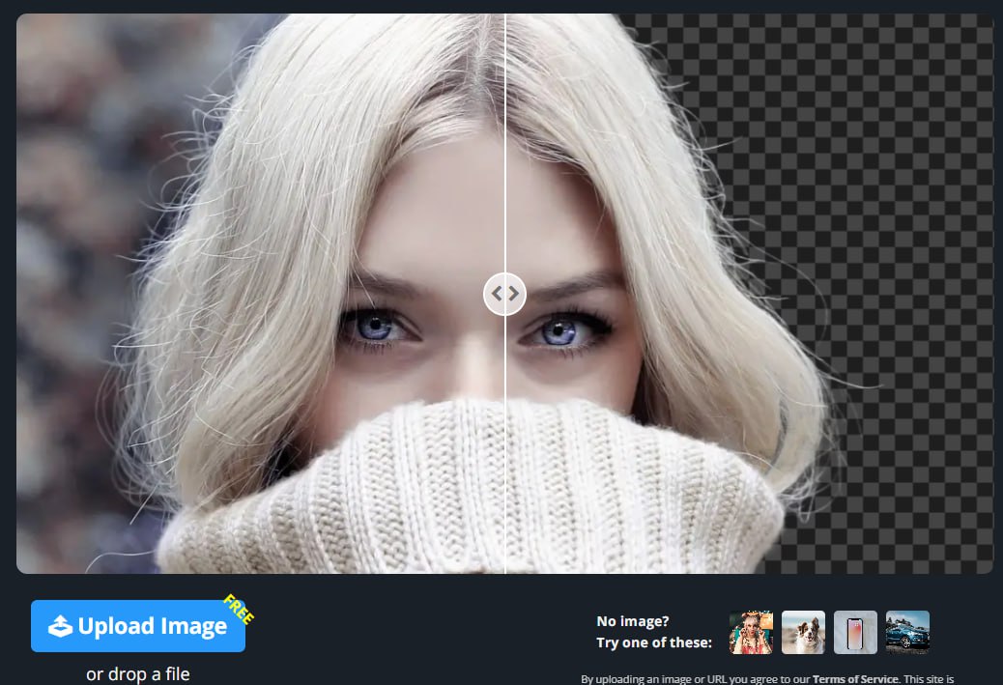Click the left arrow on the slider handle
Screen dimensions: 1003x685
(x=496, y=293)
